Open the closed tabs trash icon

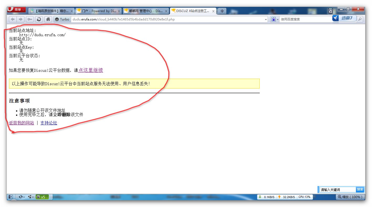click(331, 11)
